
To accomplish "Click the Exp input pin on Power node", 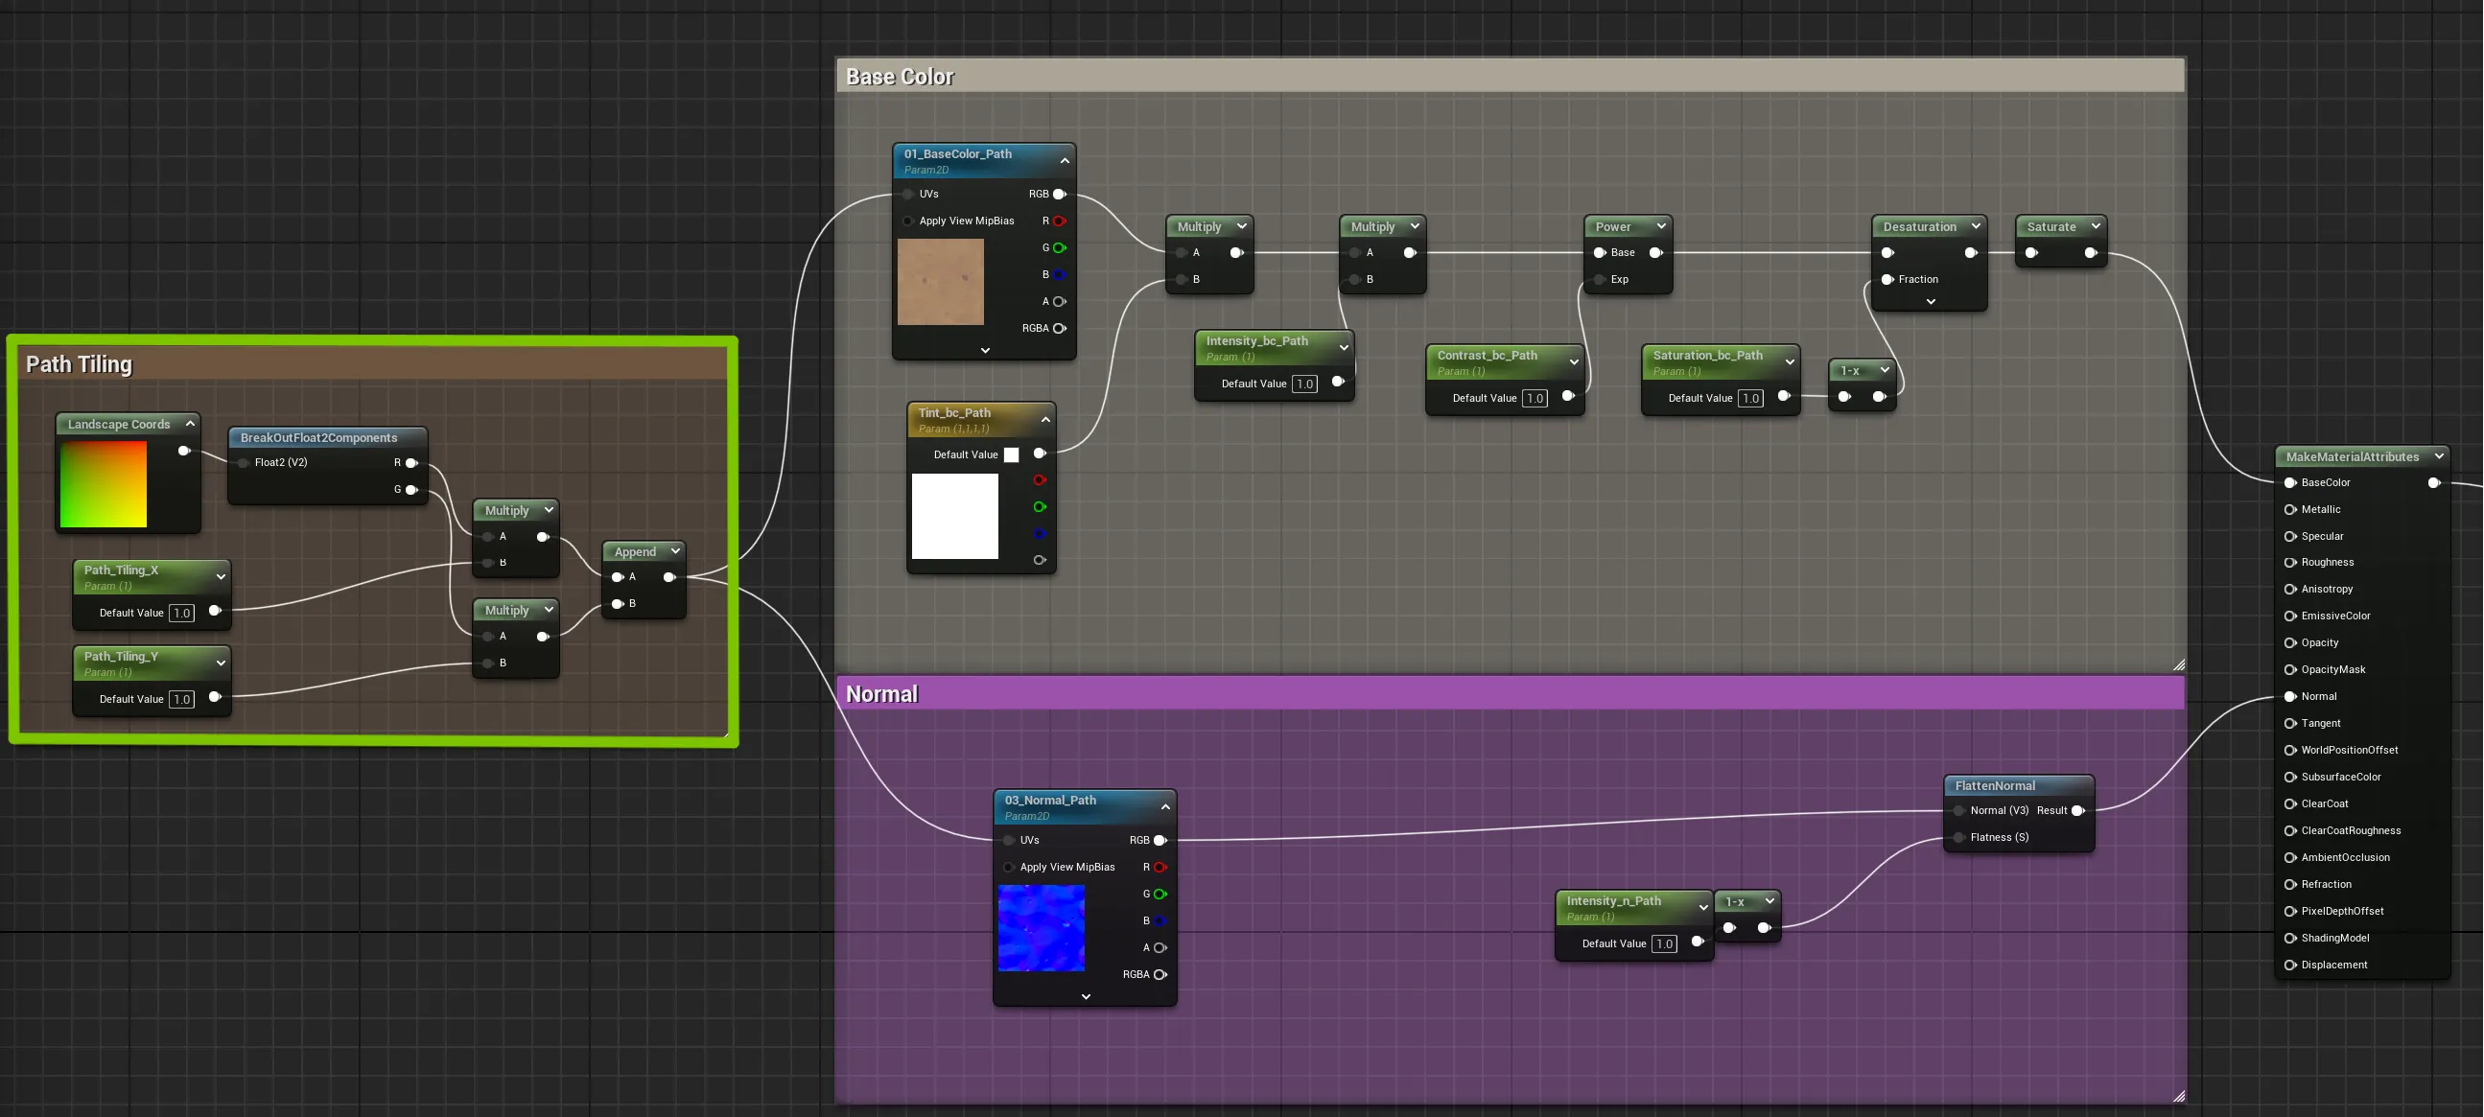I will tap(1600, 281).
